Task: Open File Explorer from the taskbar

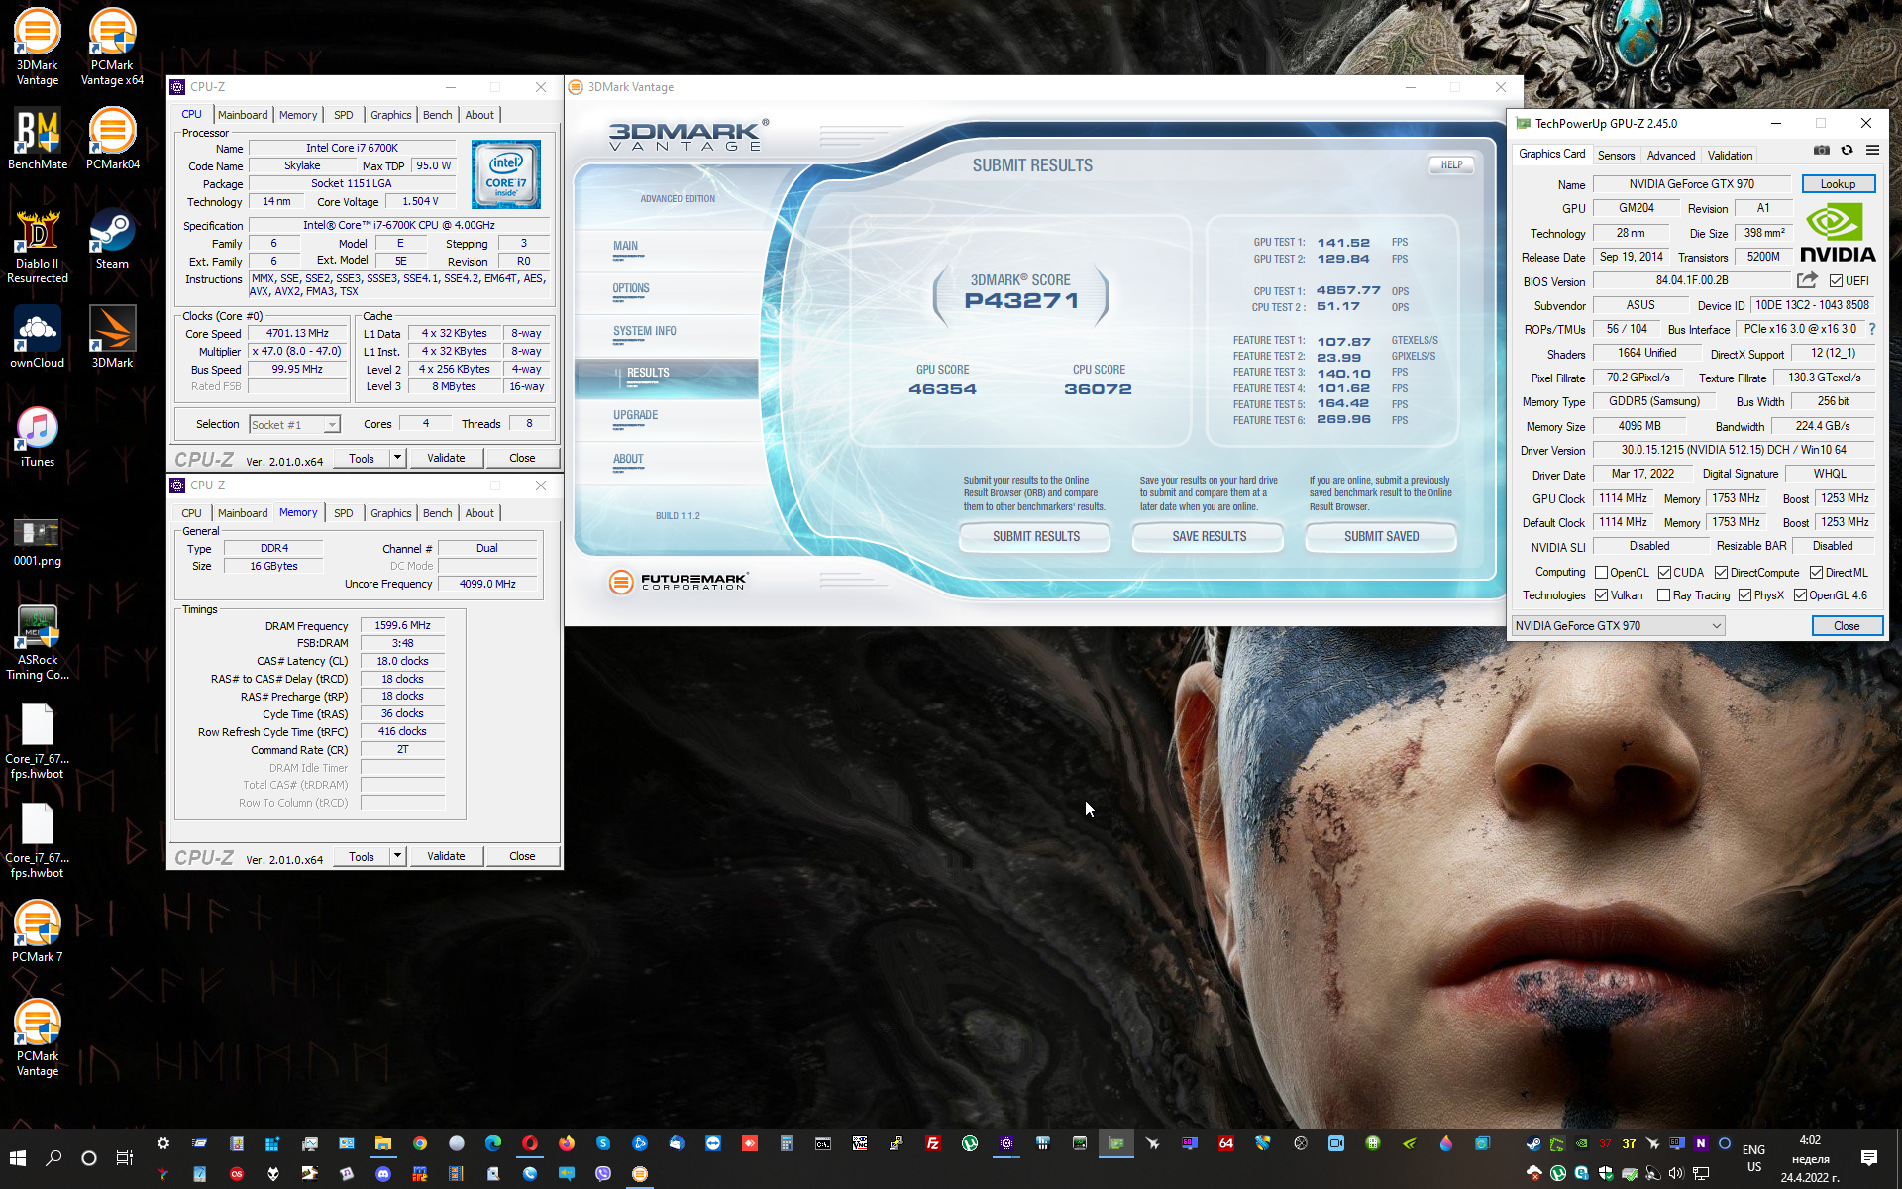Action: pos(383,1143)
